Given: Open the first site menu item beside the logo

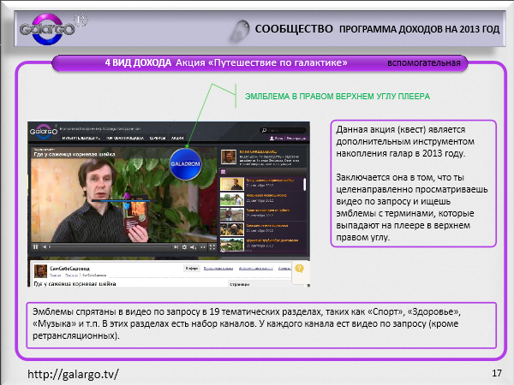Looking at the screenshot, I should click(x=81, y=138).
